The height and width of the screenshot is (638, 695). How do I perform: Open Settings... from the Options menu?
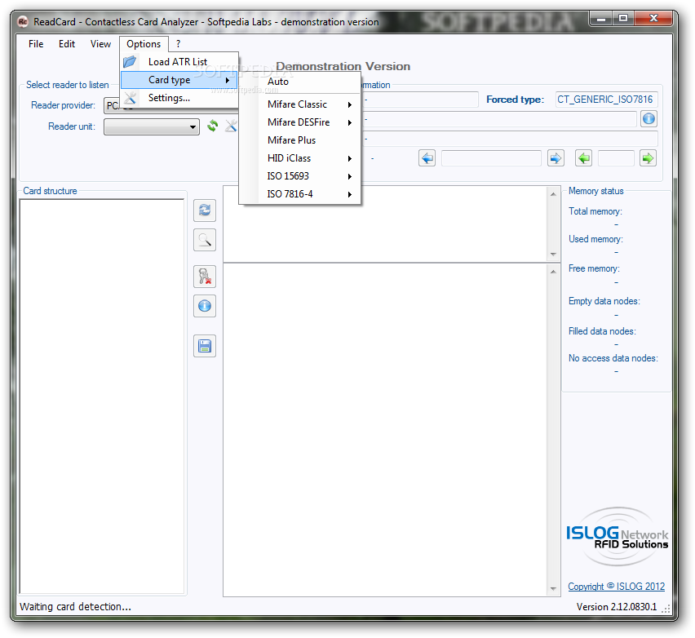pos(179,98)
